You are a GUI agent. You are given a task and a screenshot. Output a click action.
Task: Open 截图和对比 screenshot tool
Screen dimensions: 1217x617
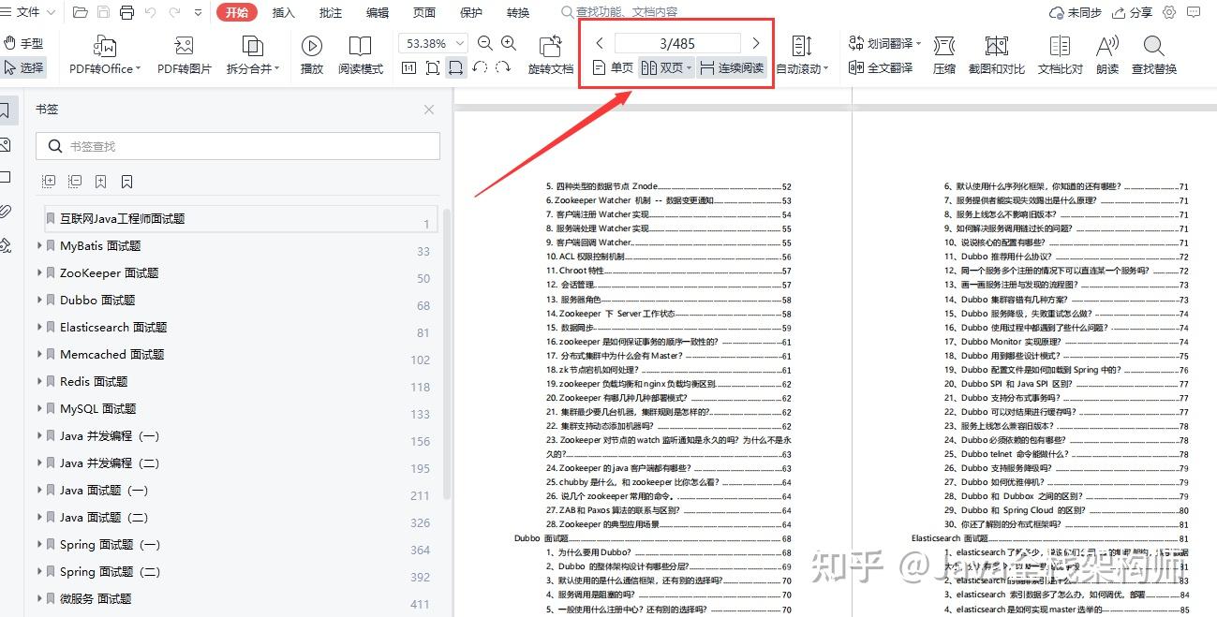click(x=997, y=55)
